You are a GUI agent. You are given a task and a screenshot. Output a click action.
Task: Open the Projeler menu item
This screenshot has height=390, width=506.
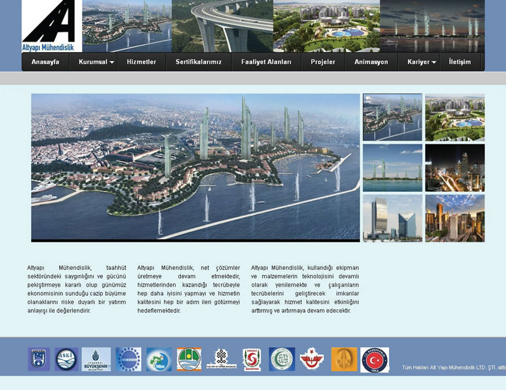click(323, 62)
